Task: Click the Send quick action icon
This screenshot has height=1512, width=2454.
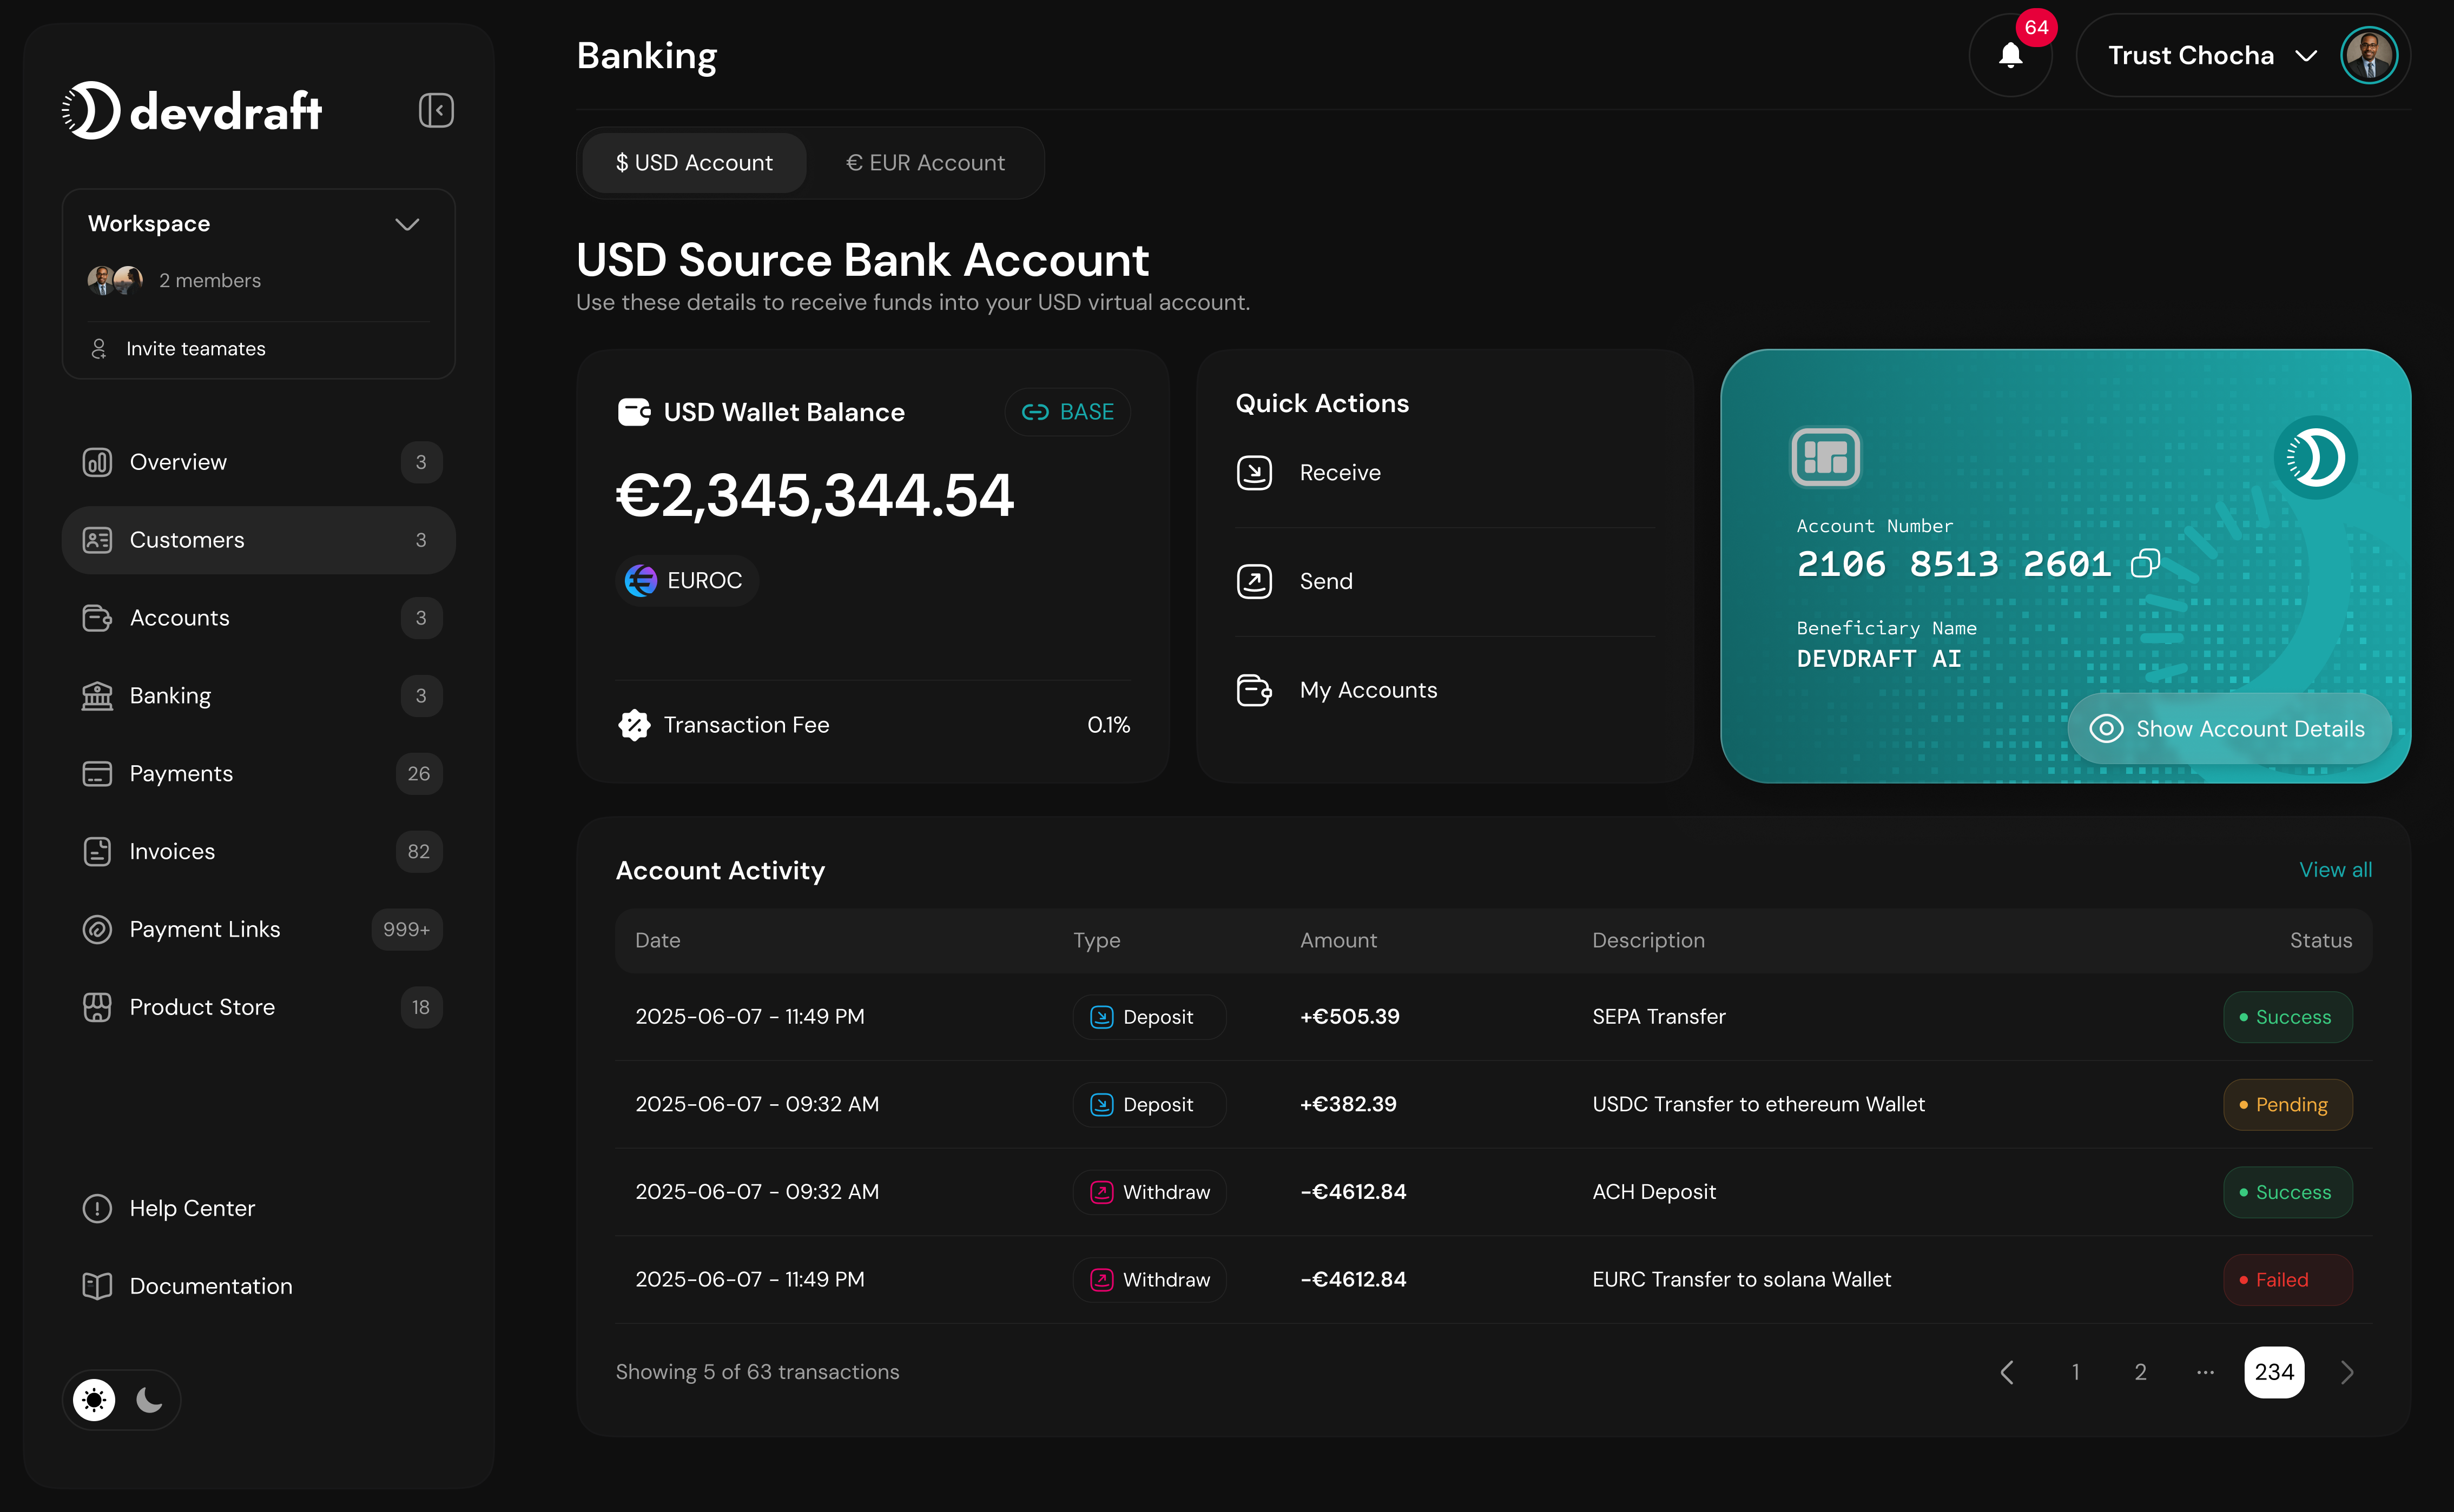Action: (1252, 580)
